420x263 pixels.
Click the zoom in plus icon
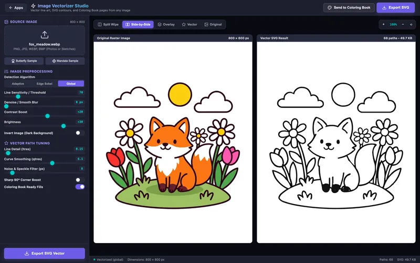coord(384,24)
